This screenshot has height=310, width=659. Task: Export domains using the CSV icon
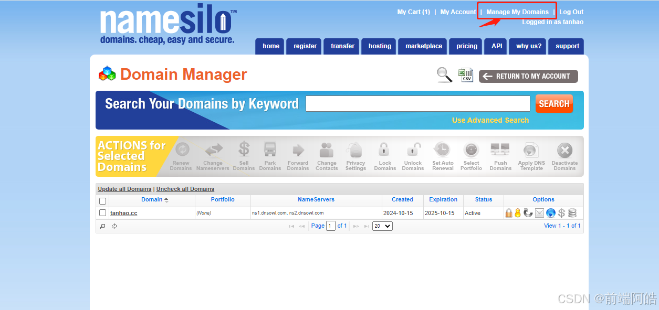click(465, 75)
